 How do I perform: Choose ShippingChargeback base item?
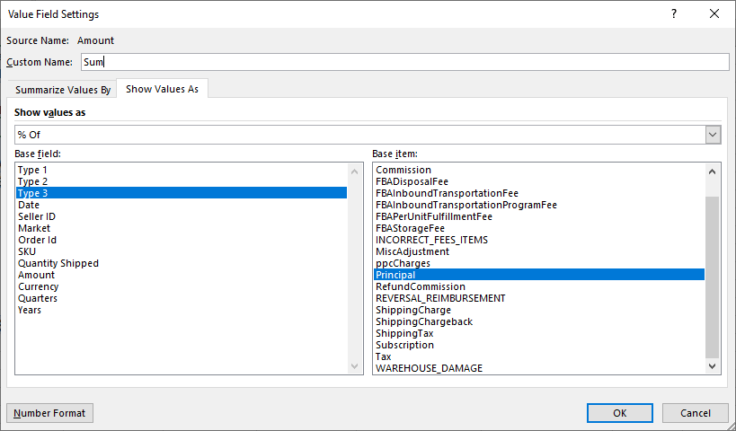[x=539, y=321]
